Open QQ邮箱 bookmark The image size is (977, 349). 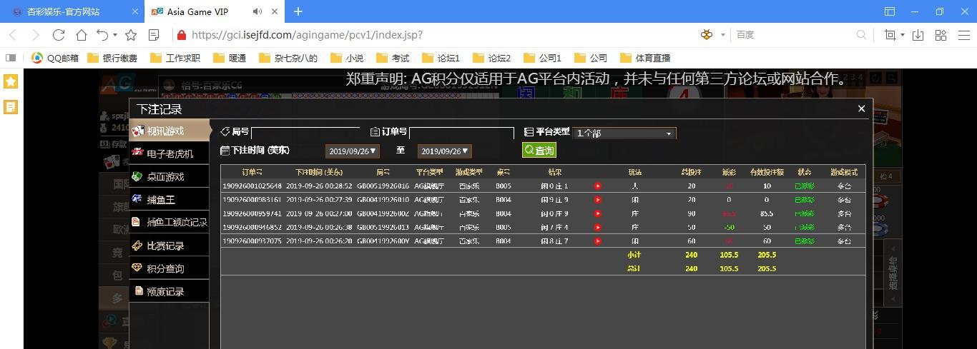(56, 58)
